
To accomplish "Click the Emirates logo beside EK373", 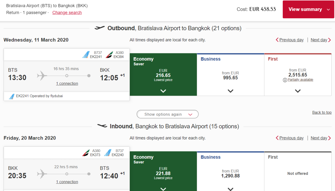I will click(86, 153).
